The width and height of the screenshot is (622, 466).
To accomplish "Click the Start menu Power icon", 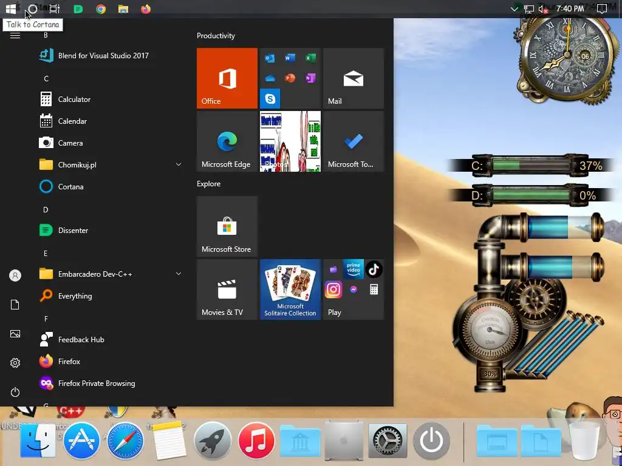I will click(x=15, y=392).
